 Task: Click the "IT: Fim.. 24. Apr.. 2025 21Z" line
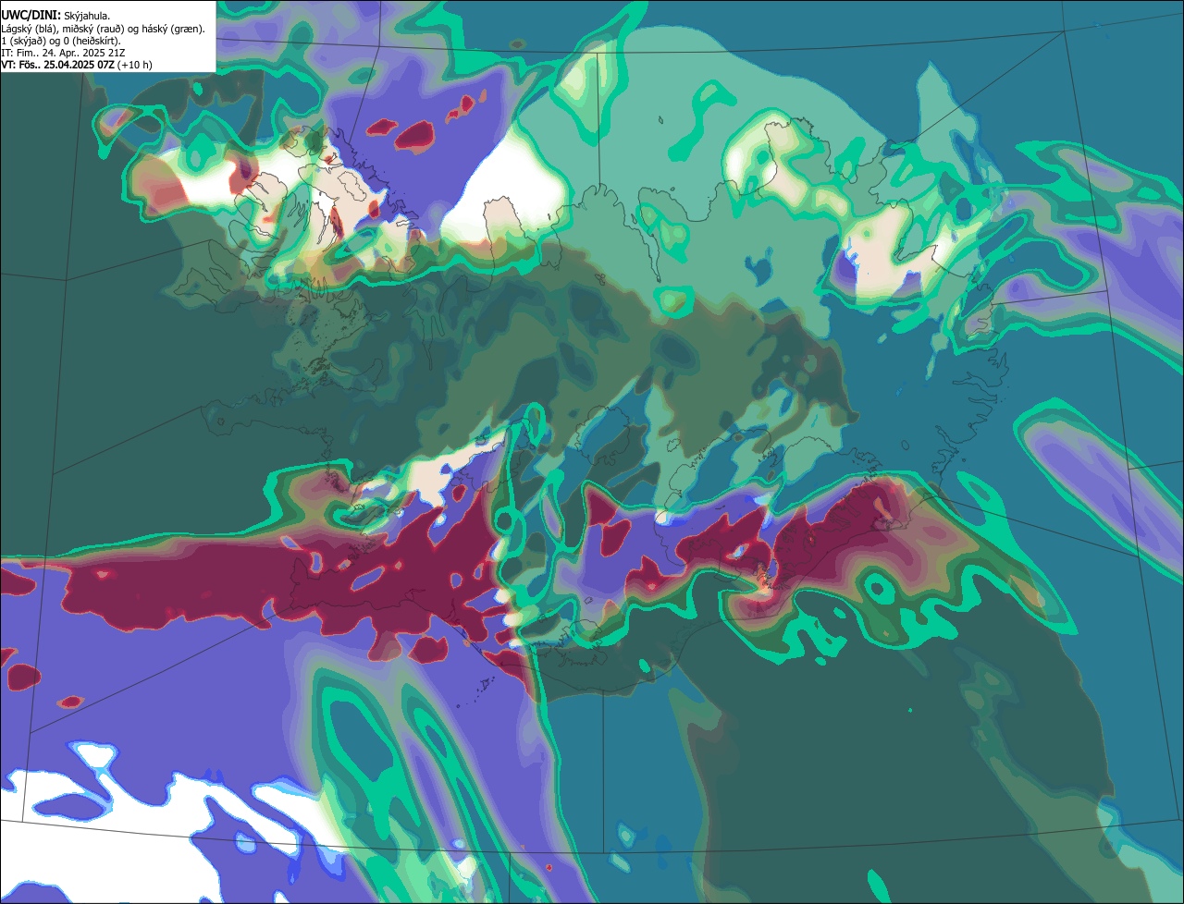[63, 53]
